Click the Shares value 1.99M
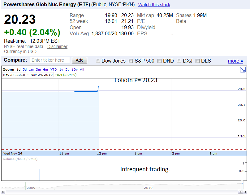 click(x=200, y=15)
